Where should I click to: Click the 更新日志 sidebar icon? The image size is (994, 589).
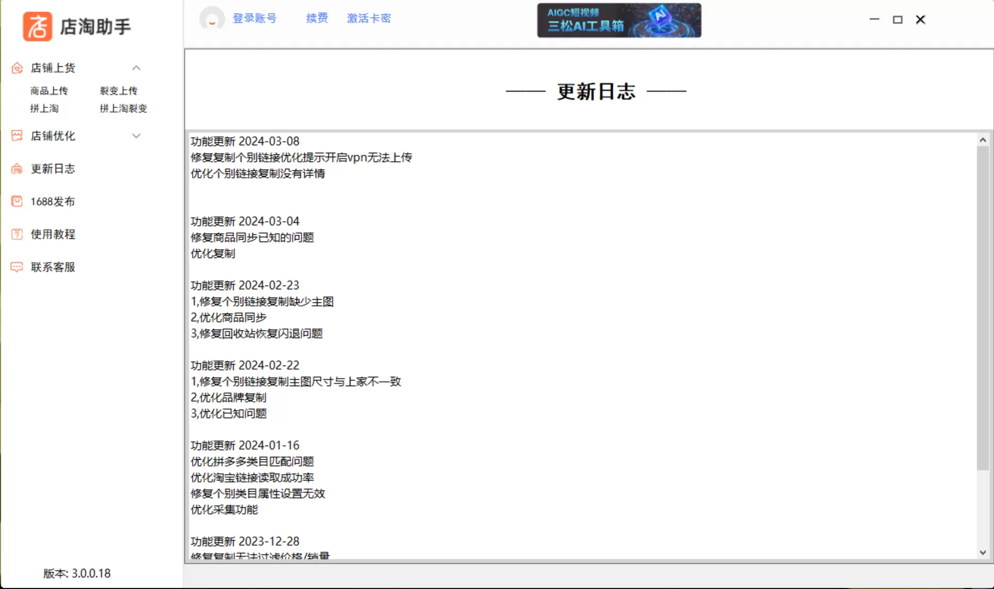coord(17,169)
